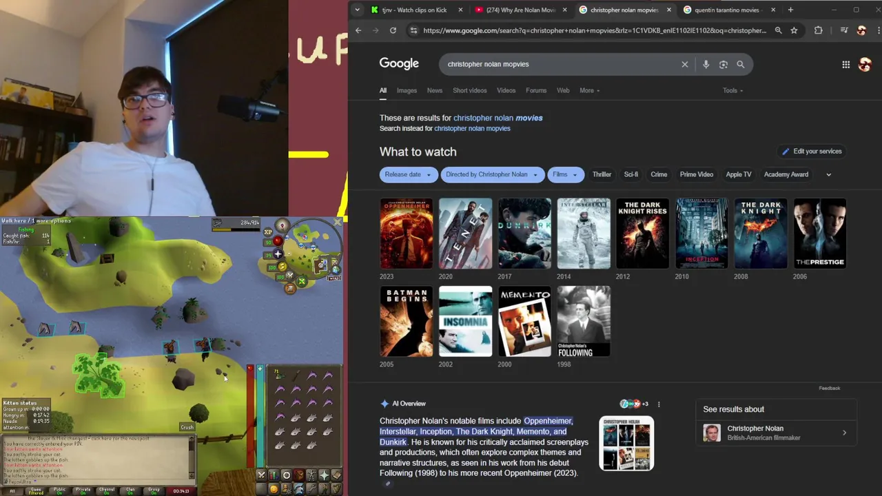This screenshot has height=496, width=882.
Task: Toggle the run energy orb
Action: click(282, 266)
